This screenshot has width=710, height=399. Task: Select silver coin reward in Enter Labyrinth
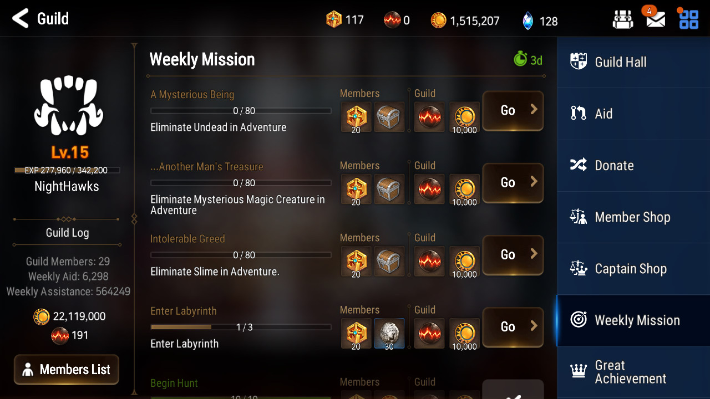coord(389,334)
